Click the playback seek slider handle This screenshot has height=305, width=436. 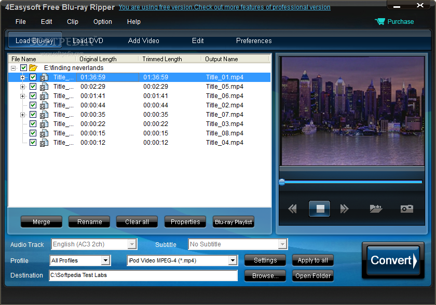282,182
